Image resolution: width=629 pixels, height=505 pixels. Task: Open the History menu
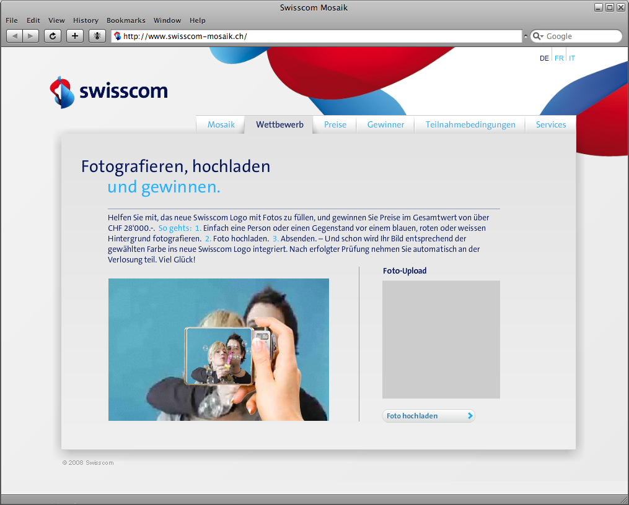[x=86, y=20]
